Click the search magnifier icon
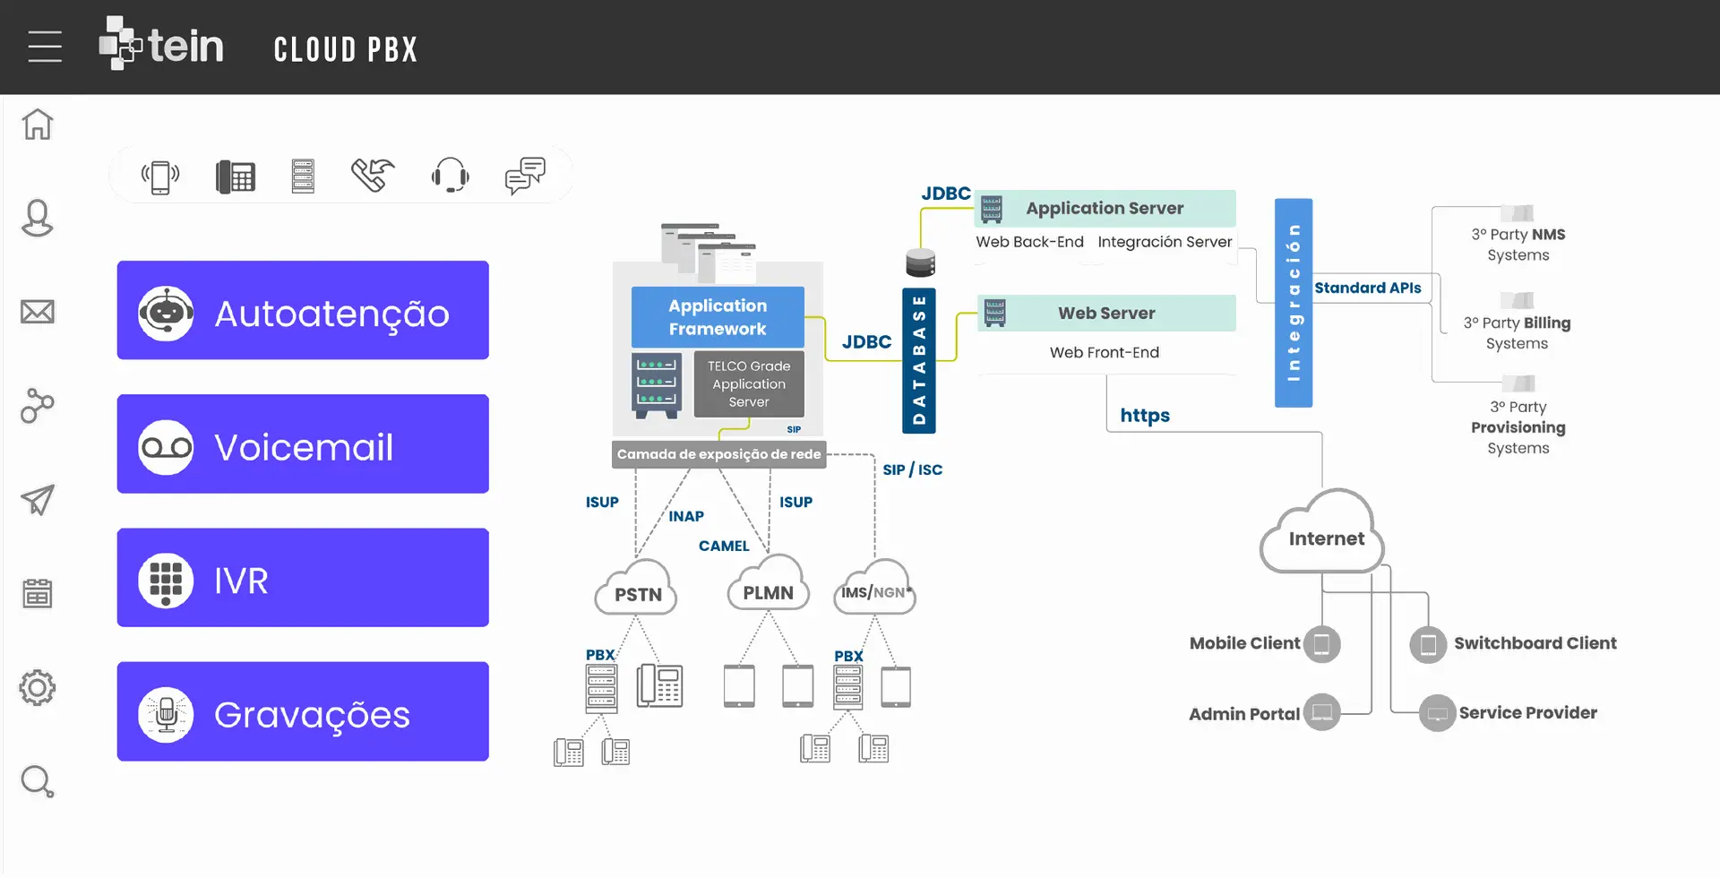The width and height of the screenshot is (1720, 878). click(38, 782)
